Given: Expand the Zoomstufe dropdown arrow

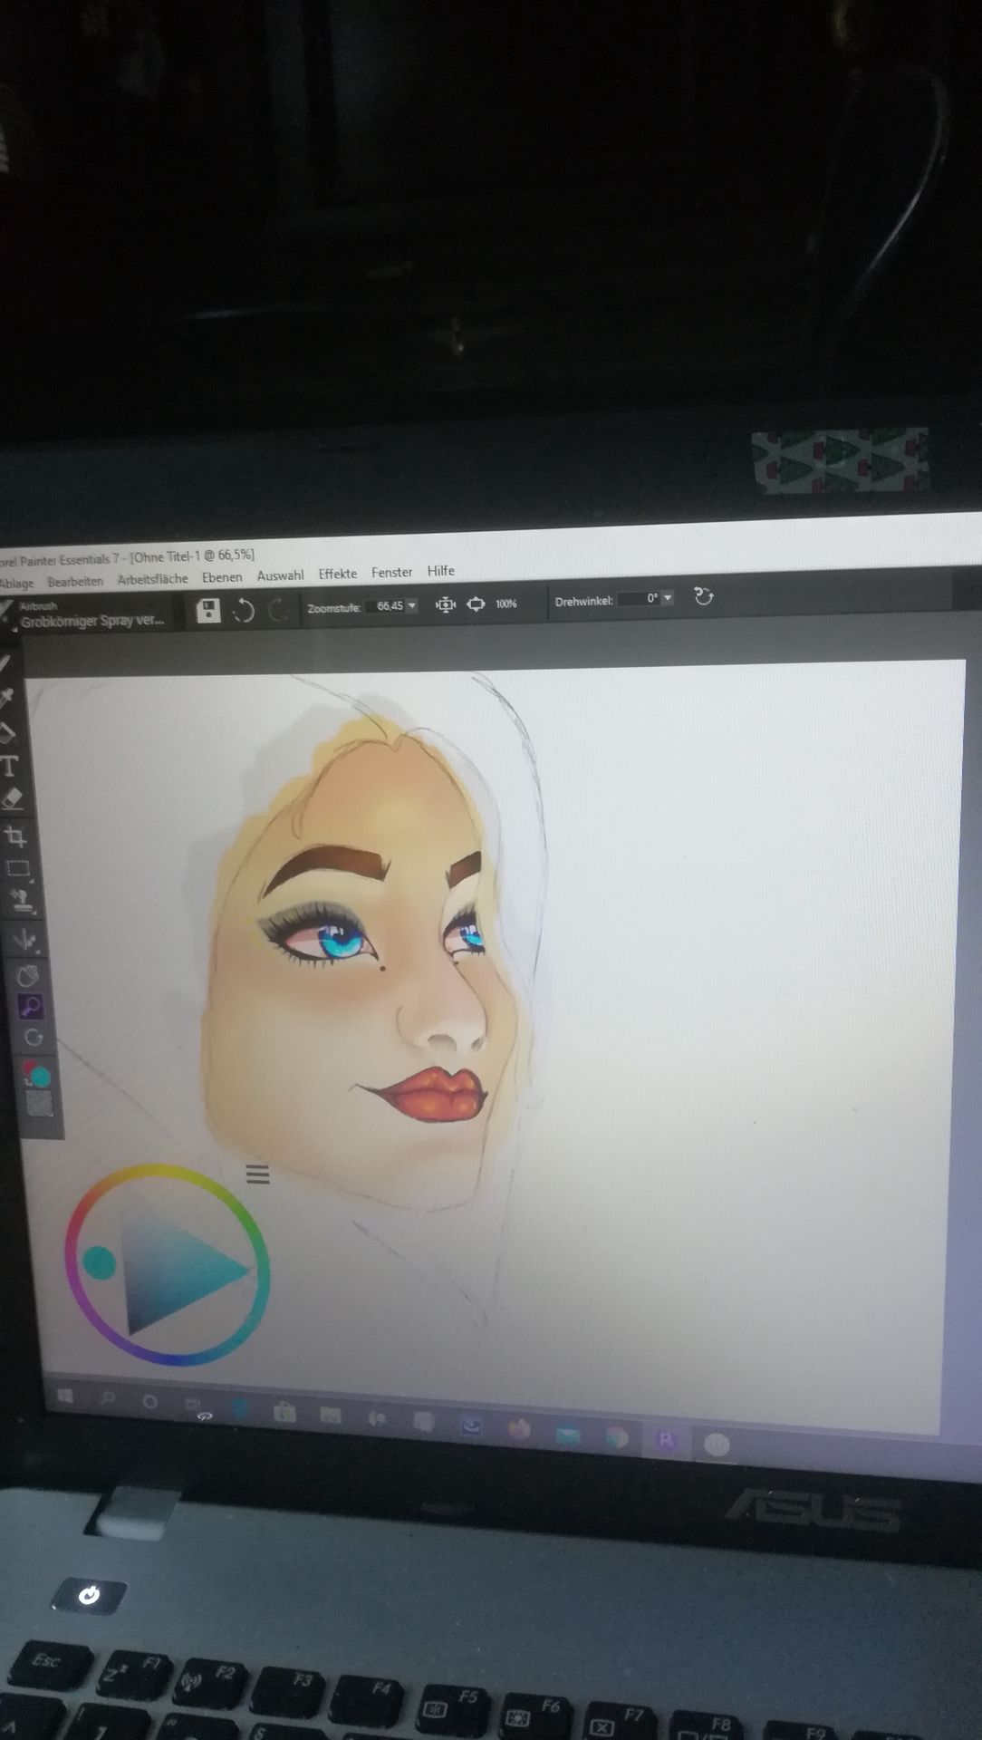Looking at the screenshot, I should [x=412, y=605].
